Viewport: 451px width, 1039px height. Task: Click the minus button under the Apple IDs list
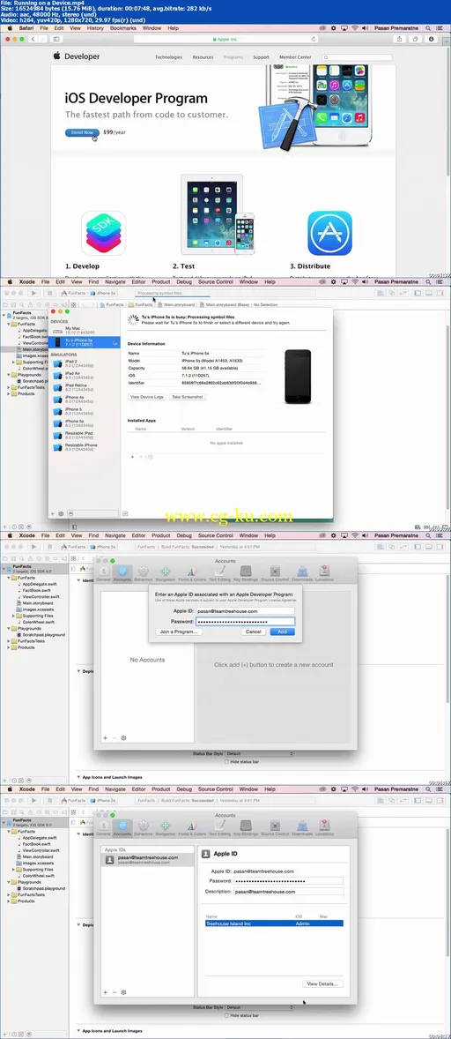114,992
